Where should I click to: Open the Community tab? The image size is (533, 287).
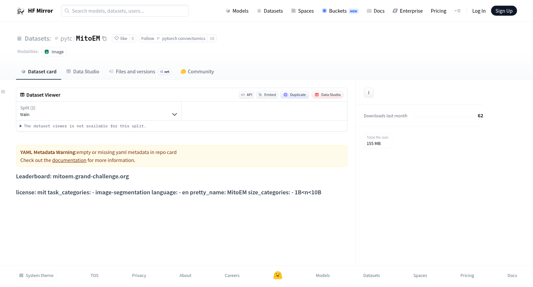coord(197,72)
